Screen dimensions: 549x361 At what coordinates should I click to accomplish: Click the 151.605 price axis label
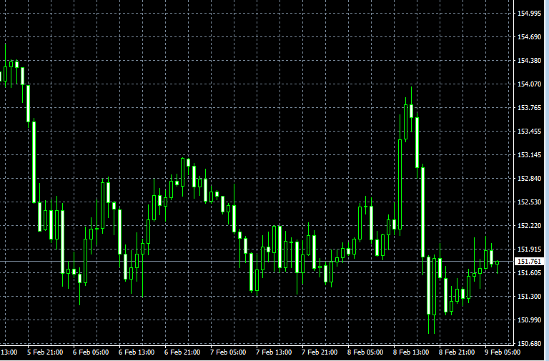pyautogui.click(x=529, y=273)
